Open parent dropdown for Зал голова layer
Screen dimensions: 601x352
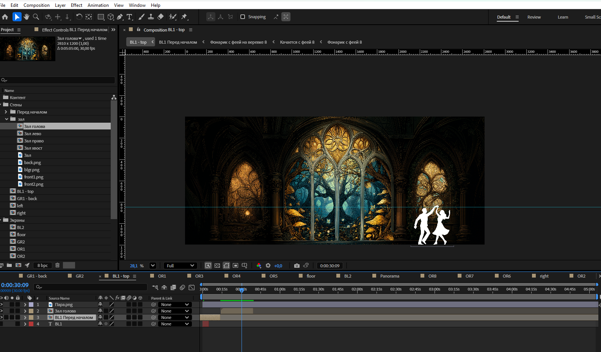[x=175, y=311]
